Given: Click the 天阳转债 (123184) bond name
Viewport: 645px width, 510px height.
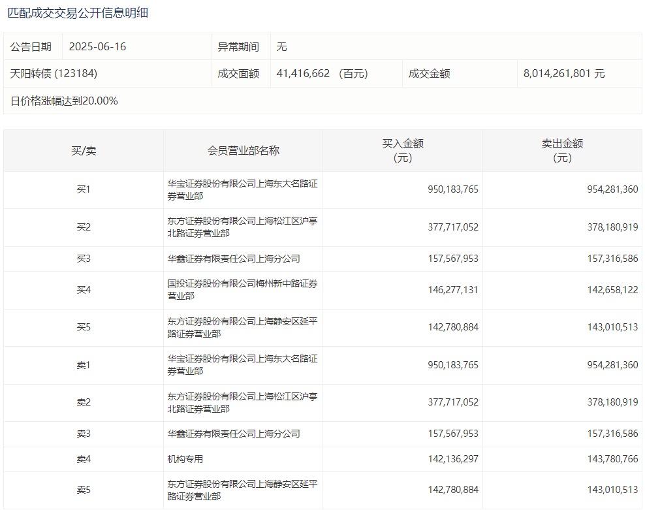Looking at the screenshot, I should coord(54,74).
